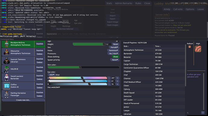Increase value with the V plus button
Image resolution: width=208 pixels, height=116 pixels.
point(117,84)
